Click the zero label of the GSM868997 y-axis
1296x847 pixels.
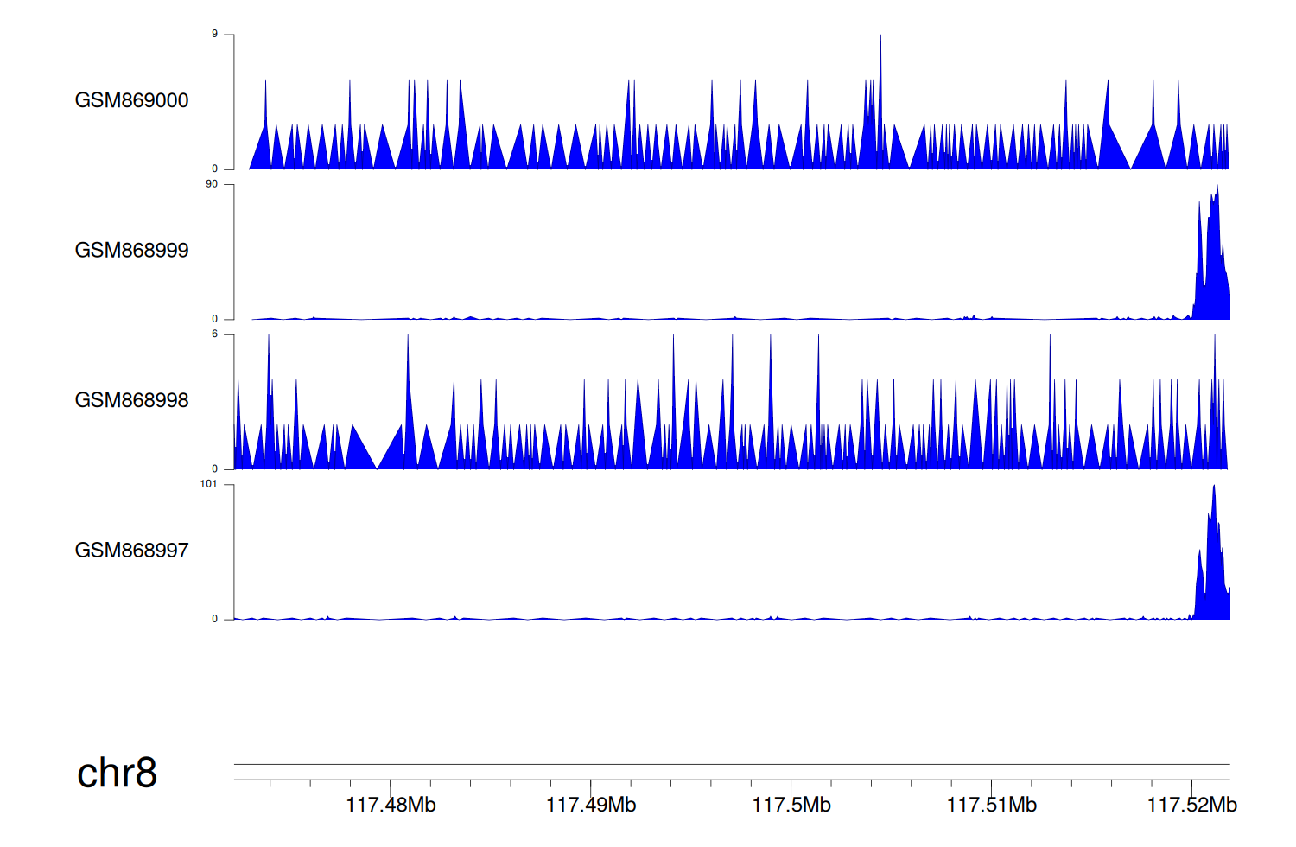215,619
